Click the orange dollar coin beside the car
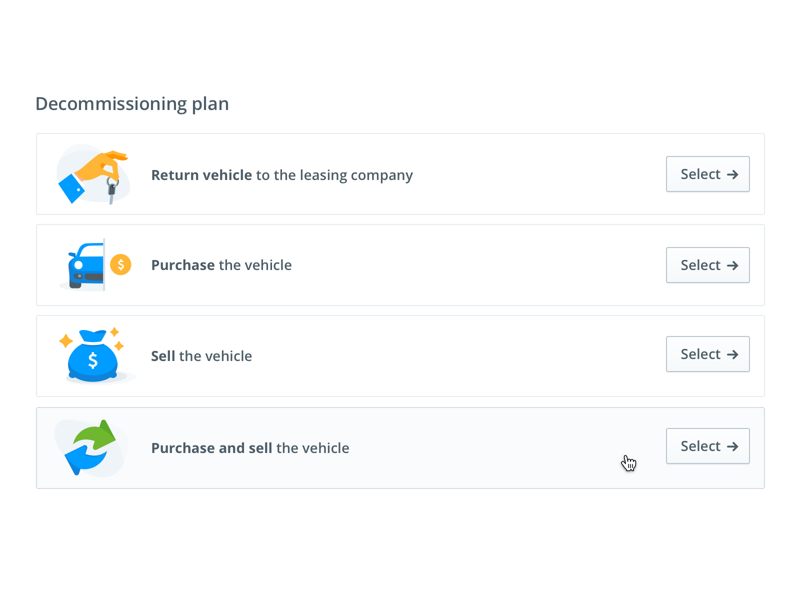Viewport: 800px width, 600px height. tap(121, 264)
